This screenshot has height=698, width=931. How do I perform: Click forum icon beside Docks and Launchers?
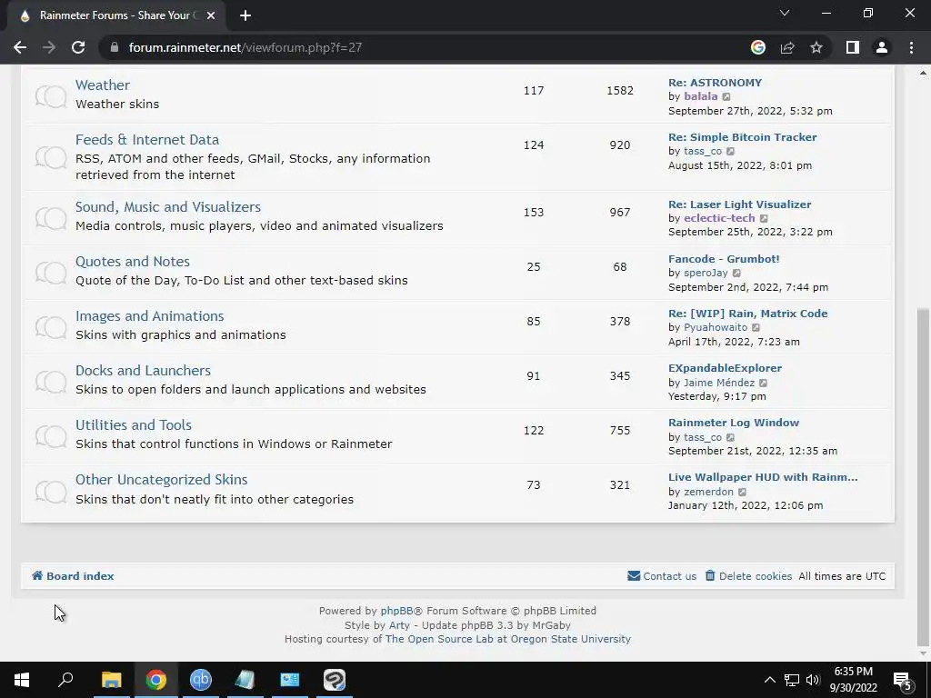tap(51, 381)
